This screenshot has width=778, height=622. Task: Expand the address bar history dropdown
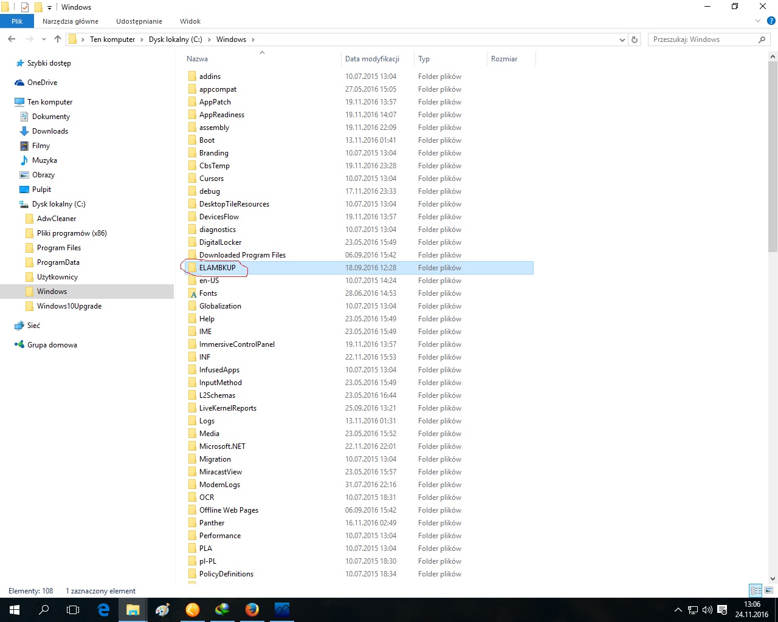pos(622,39)
